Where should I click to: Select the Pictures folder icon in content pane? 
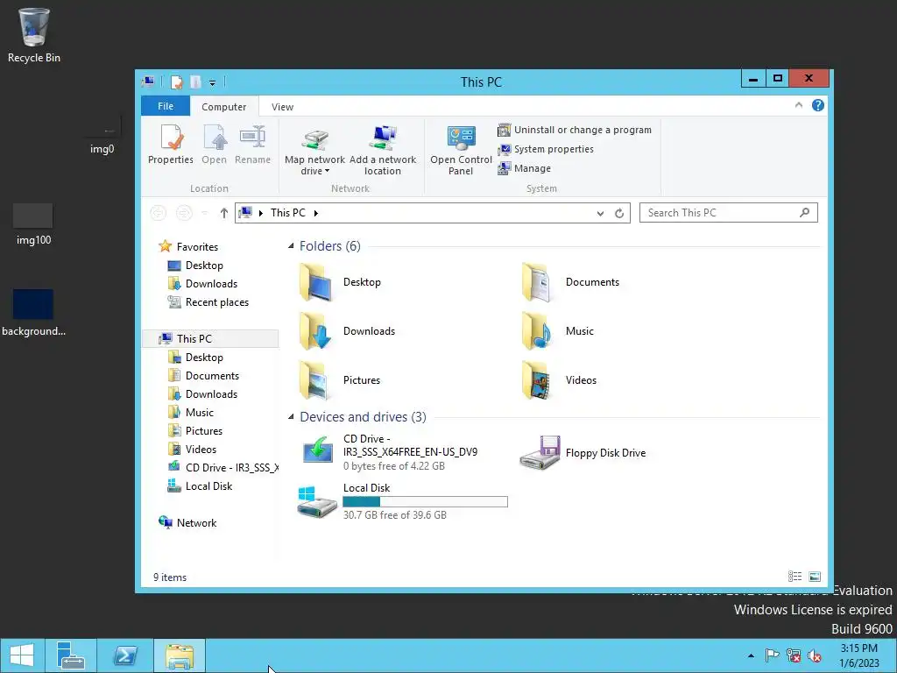[314, 380]
